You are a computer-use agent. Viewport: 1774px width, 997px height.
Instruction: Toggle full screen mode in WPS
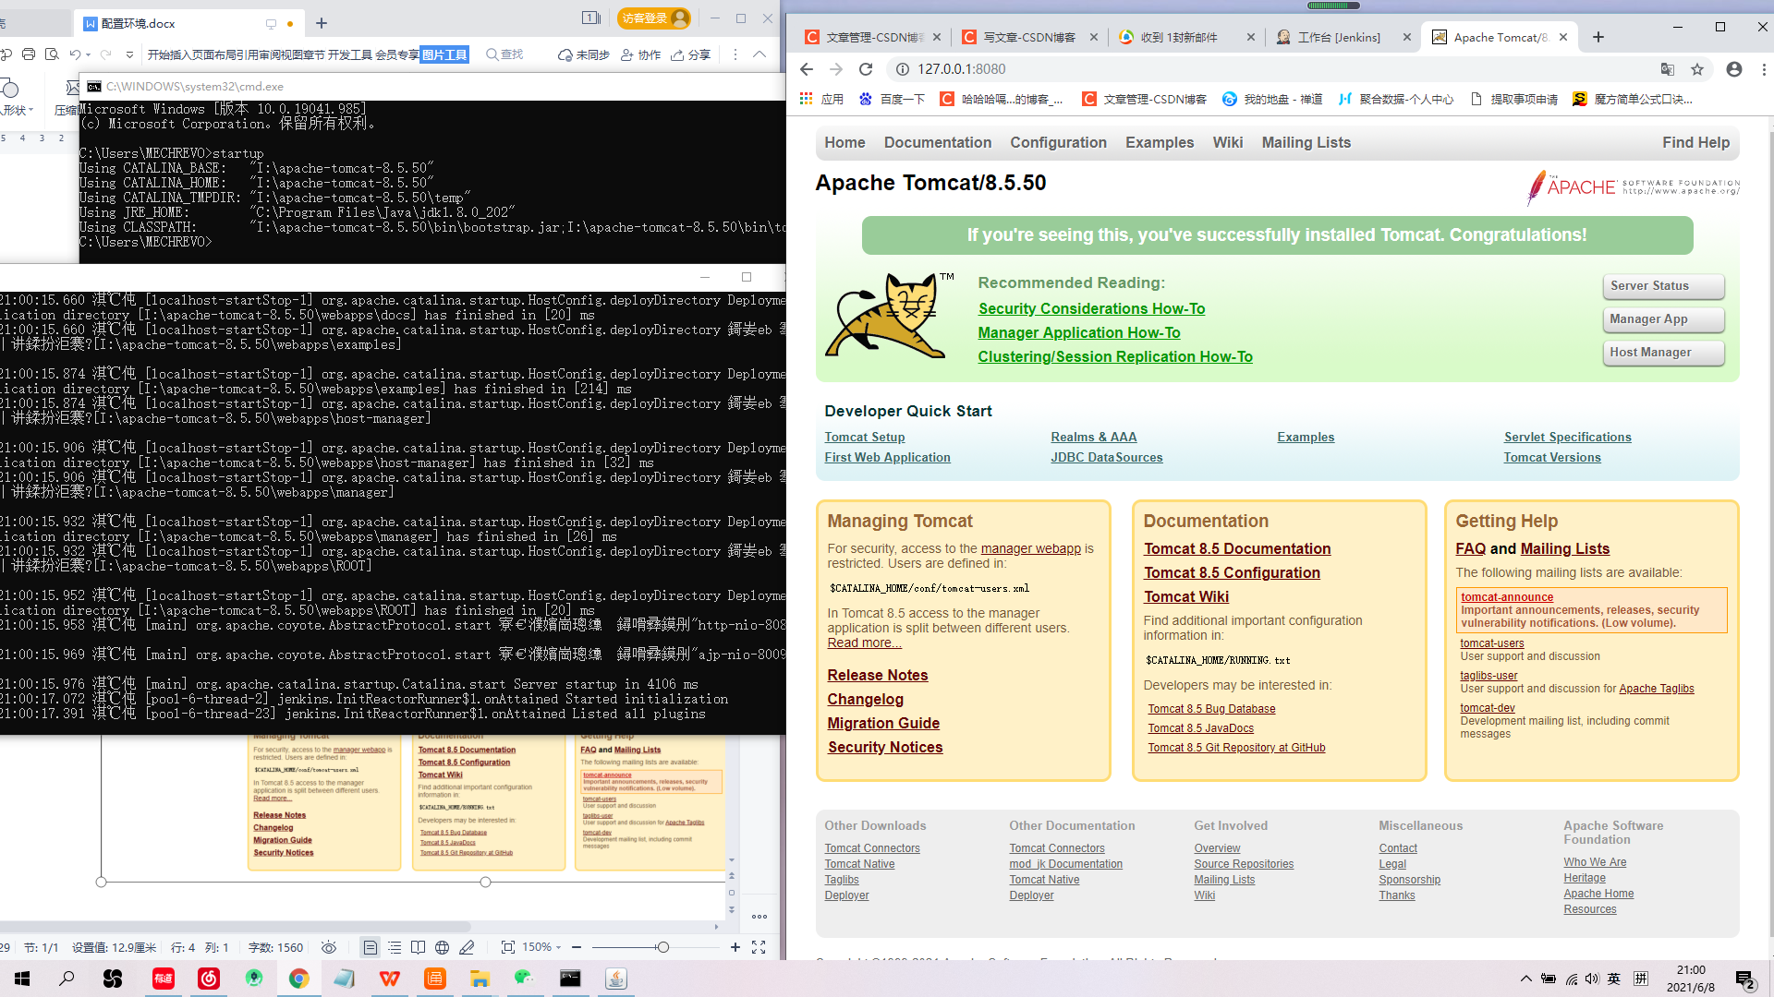(x=759, y=947)
